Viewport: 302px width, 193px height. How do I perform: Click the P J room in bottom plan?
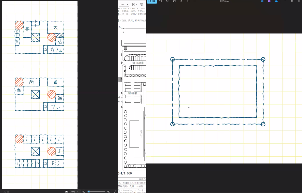pos(56,164)
